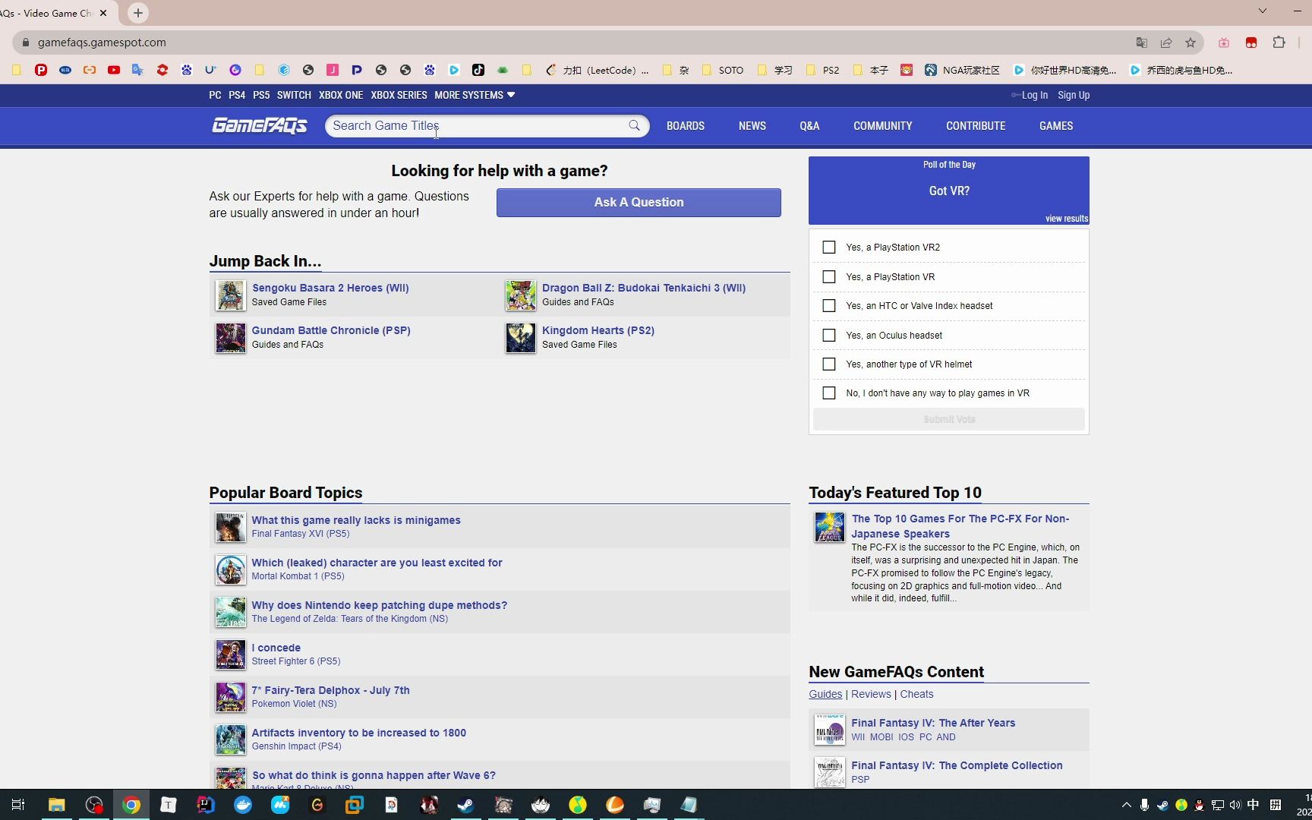Click the Log In link
This screenshot has width=1312, height=820.
point(1034,95)
